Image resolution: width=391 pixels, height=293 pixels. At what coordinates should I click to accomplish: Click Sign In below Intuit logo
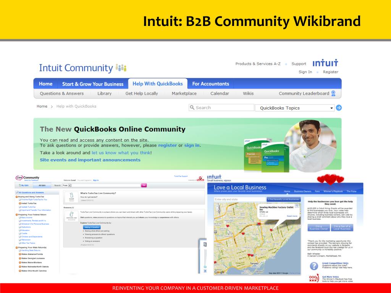(x=305, y=72)
